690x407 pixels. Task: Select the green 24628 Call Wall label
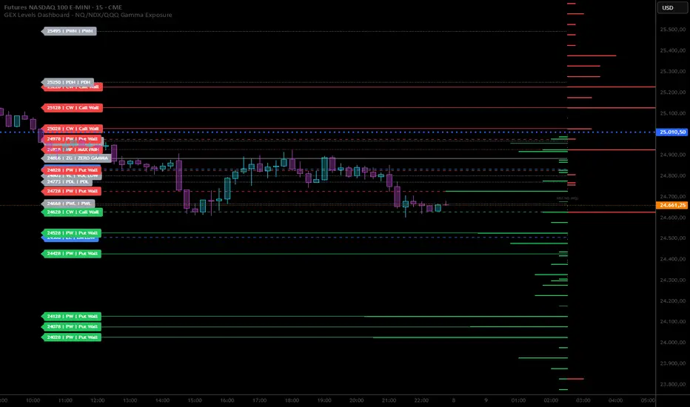coord(72,212)
